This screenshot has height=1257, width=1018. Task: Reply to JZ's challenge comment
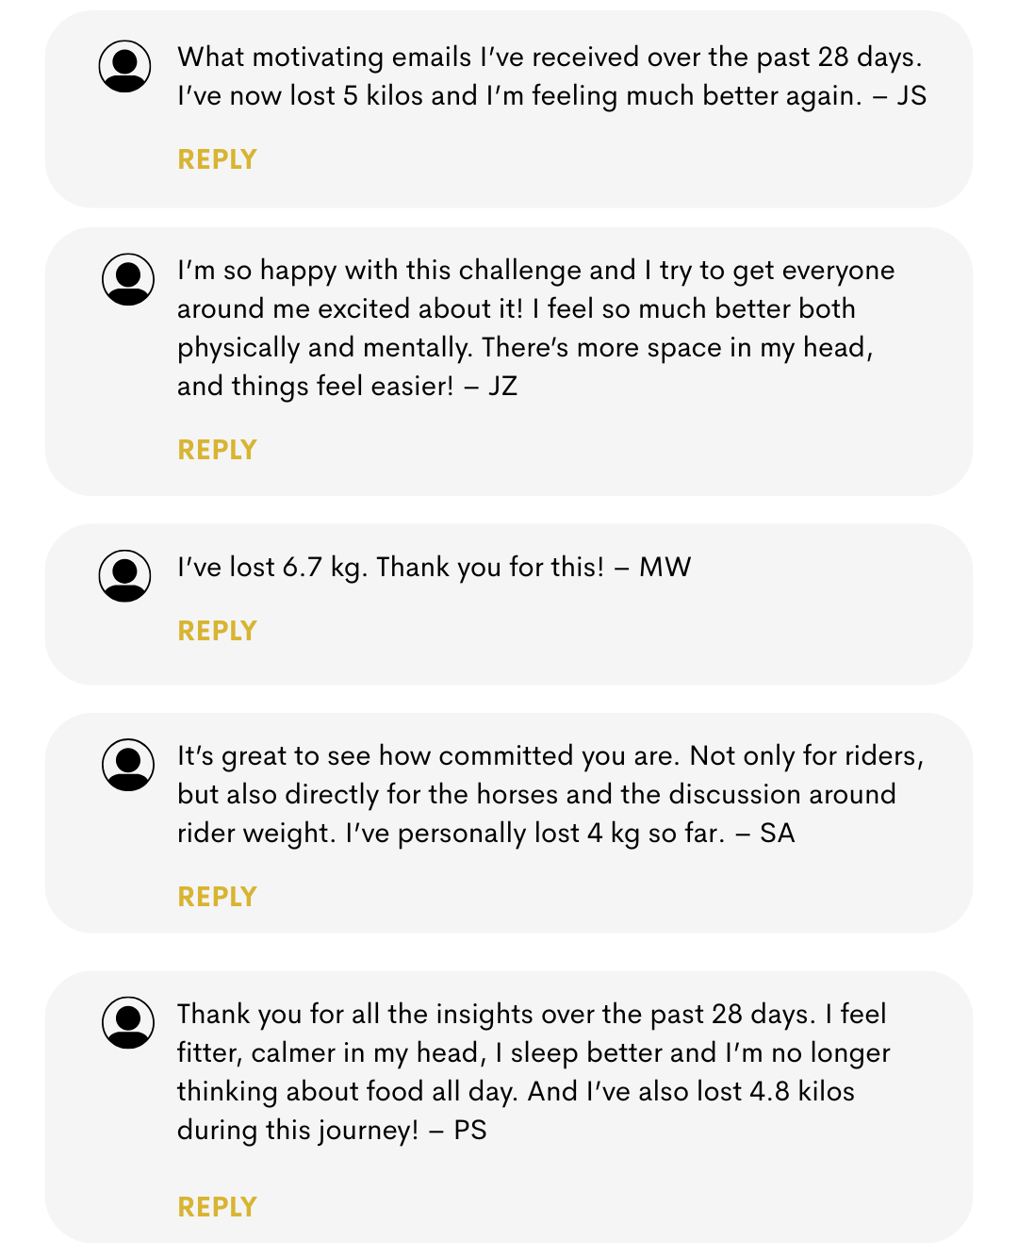[217, 450]
